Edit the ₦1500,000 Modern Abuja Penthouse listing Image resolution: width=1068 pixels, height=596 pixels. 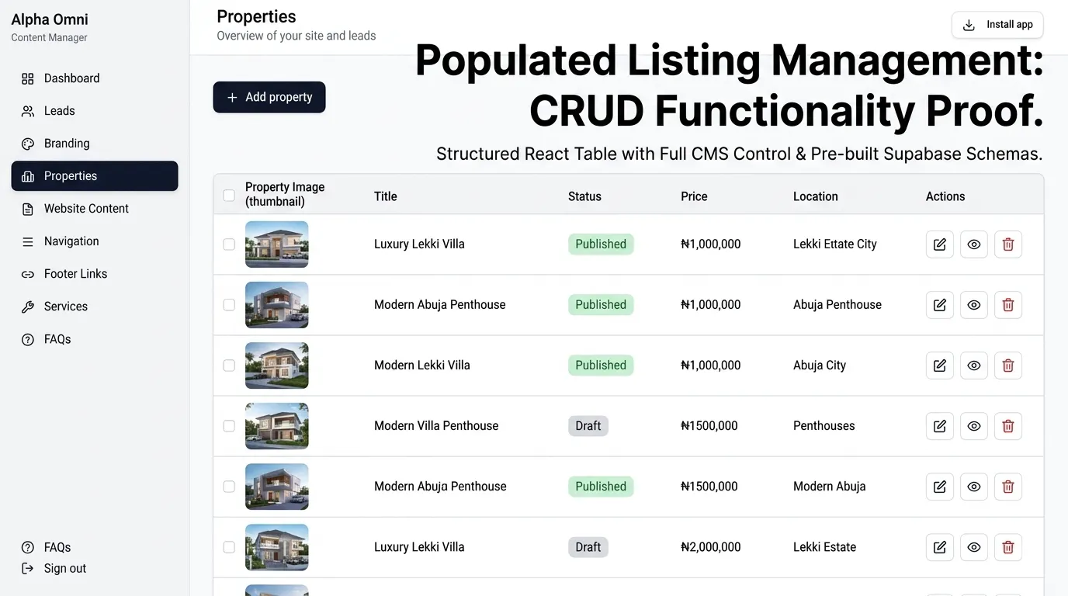pyautogui.click(x=939, y=487)
